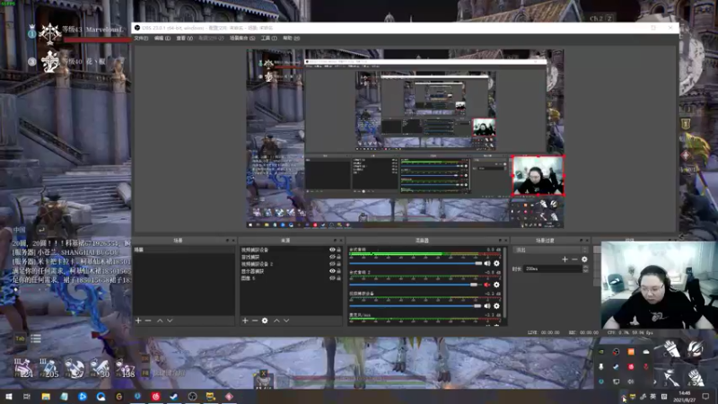Show hidden icons arrow in system tray

[x=624, y=397]
